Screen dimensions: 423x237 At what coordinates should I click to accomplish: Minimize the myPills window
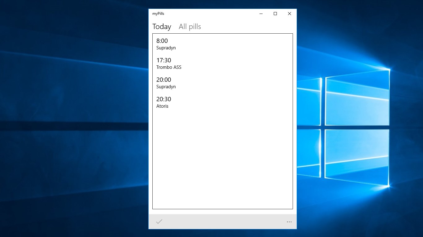tap(261, 14)
